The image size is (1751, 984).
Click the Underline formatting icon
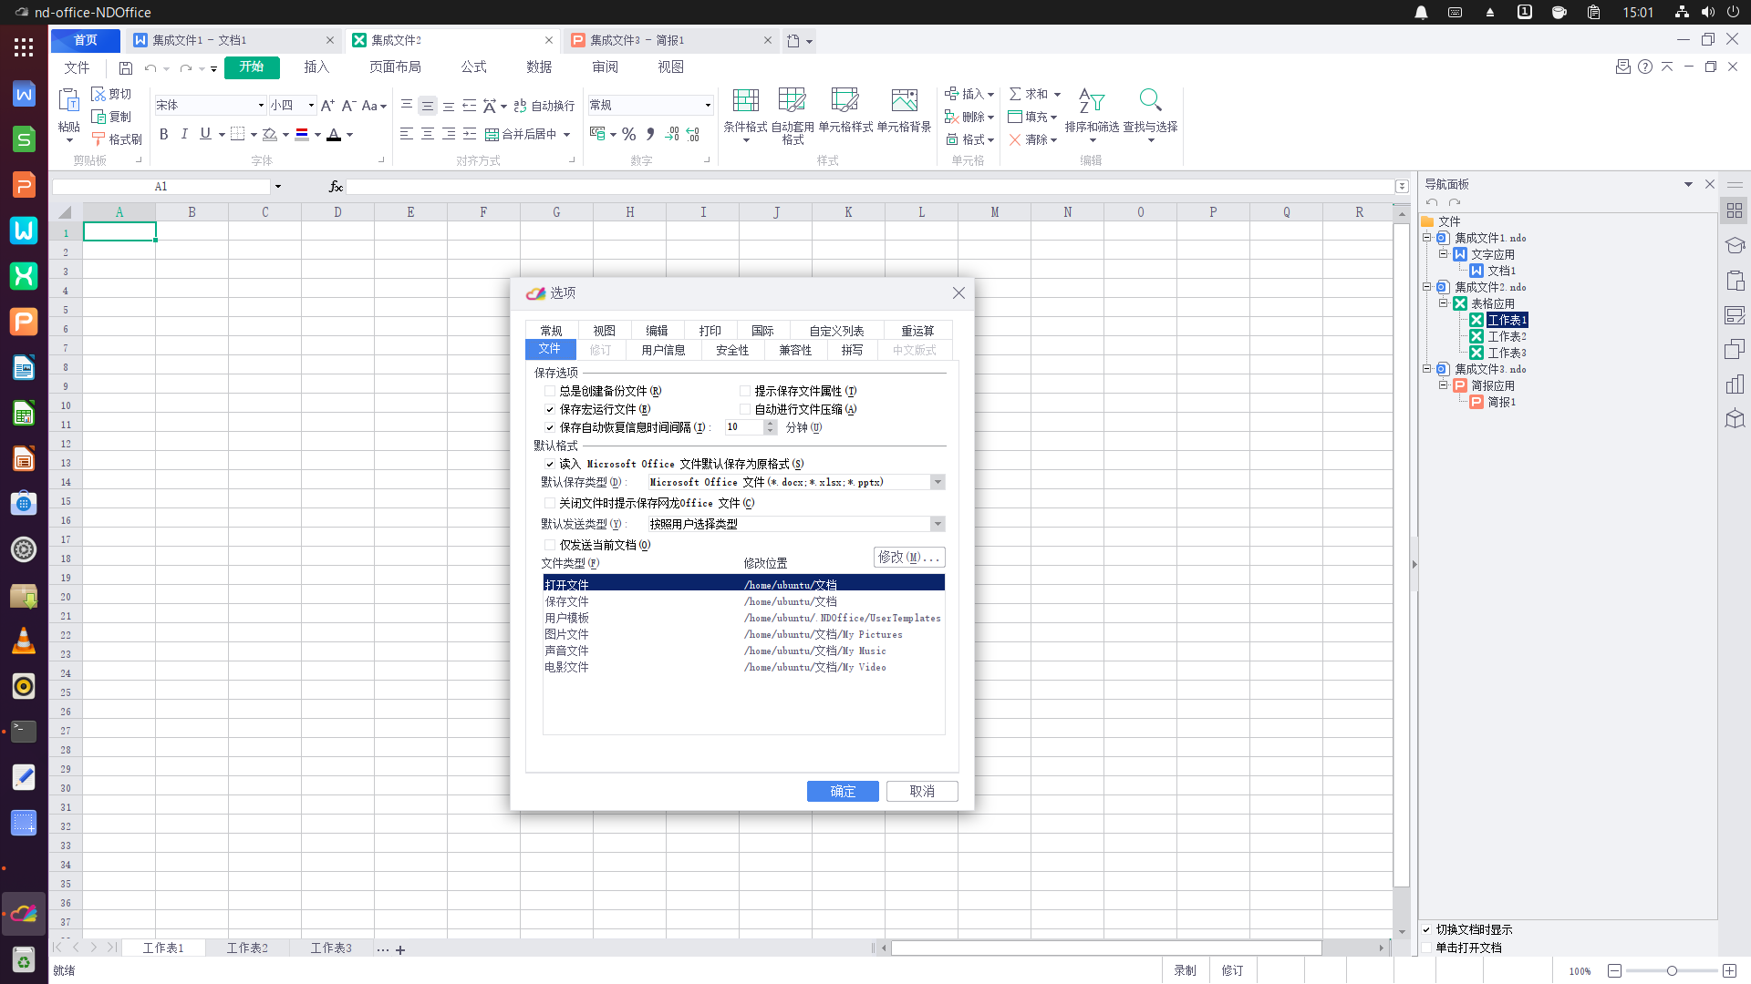point(205,134)
